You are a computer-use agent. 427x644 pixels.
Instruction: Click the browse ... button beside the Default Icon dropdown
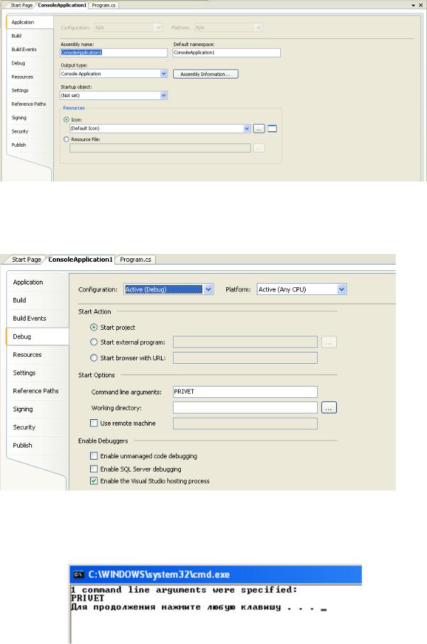pyautogui.click(x=259, y=128)
